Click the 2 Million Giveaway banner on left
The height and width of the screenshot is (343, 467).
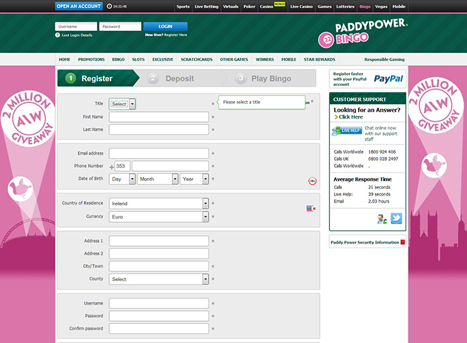point(29,119)
